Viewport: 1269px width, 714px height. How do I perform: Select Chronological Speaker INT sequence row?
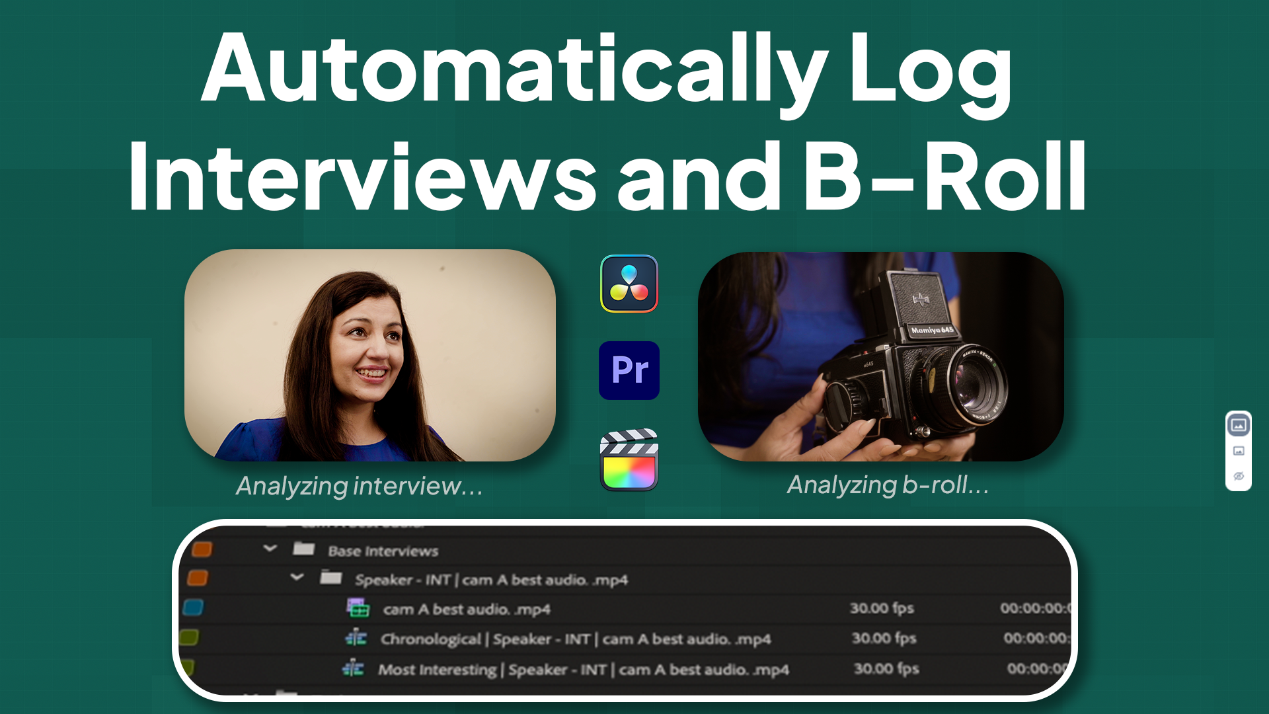pos(575,639)
